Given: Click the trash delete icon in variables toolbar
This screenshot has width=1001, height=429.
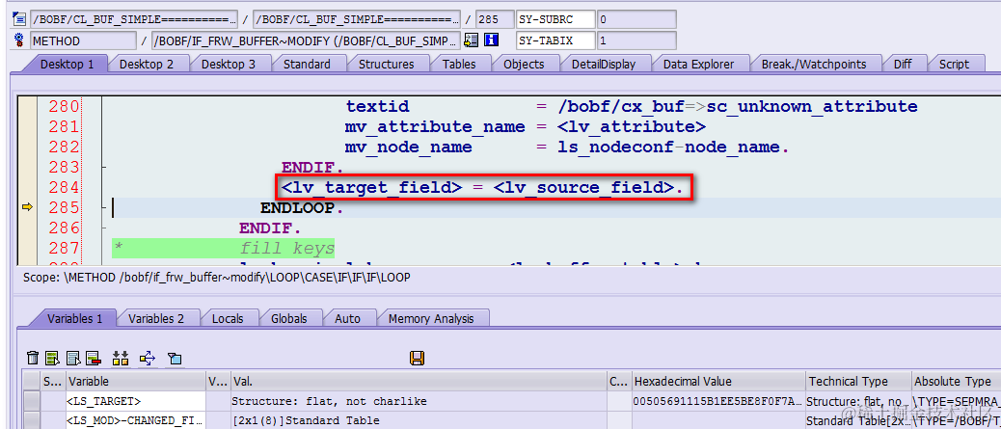Looking at the screenshot, I should (33, 358).
